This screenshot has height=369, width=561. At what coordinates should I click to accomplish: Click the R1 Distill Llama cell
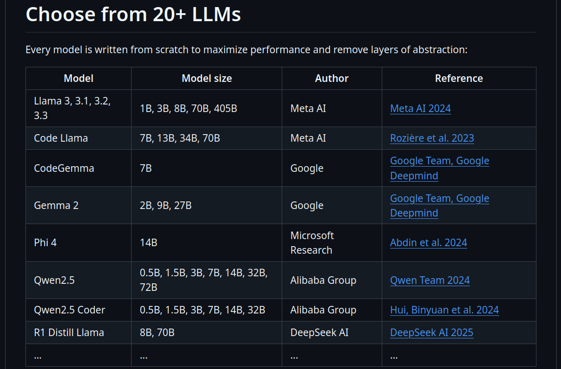(x=69, y=332)
